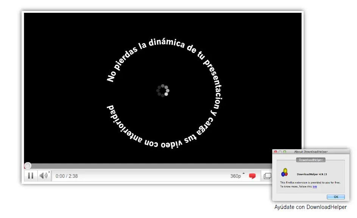Click the DownloadHelper tricolor ball logo

click(285, 173)
